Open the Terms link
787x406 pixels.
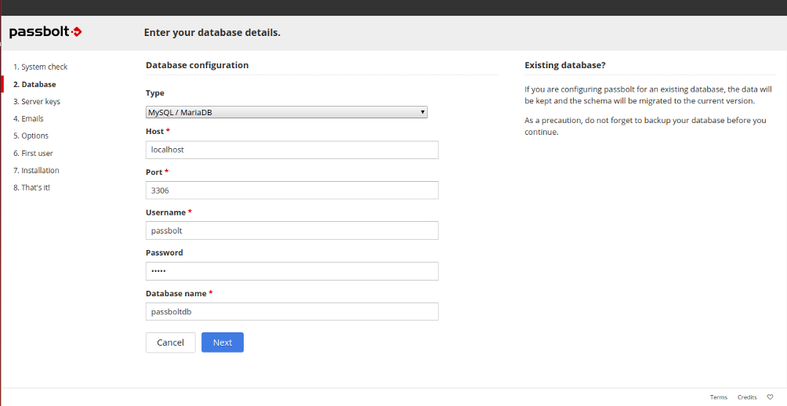pyautogui.click(x=718, y=397)
